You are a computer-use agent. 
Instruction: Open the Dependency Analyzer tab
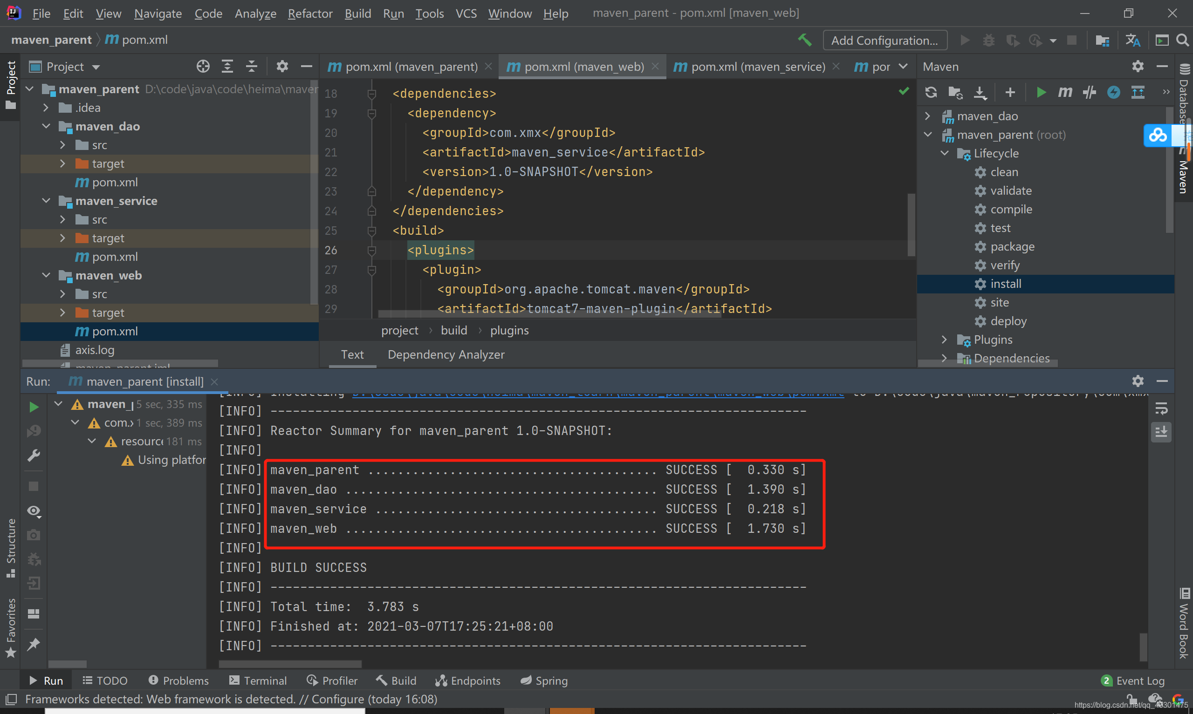point(446,354)
